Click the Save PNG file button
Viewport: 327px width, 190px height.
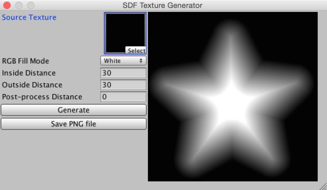[74, 124]
